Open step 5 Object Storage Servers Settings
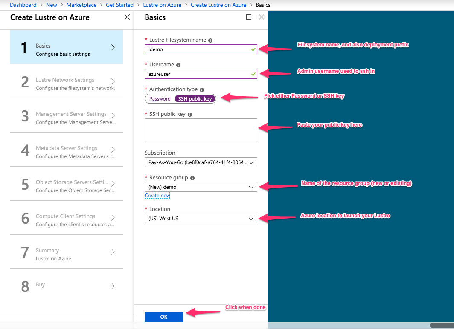This screenshot has height=329, width=454. coord(66,184)
